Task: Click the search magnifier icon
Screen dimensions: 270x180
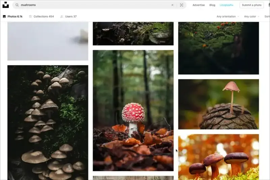Action: [x=17, y=5]
